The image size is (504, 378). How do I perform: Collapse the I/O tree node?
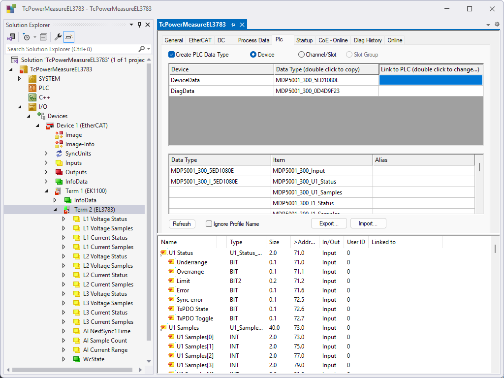point(20,107)
